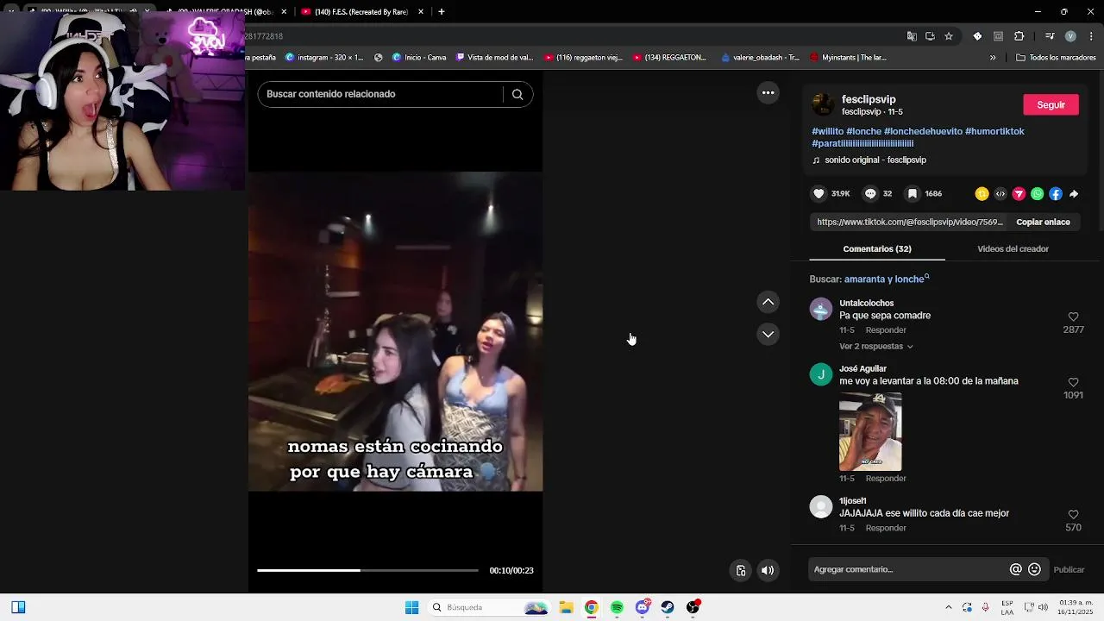Image resolution: width=1104 pixels, height=621 pixels.
Task: Reply to José Aguilar's comment
Action: [886, 478]
